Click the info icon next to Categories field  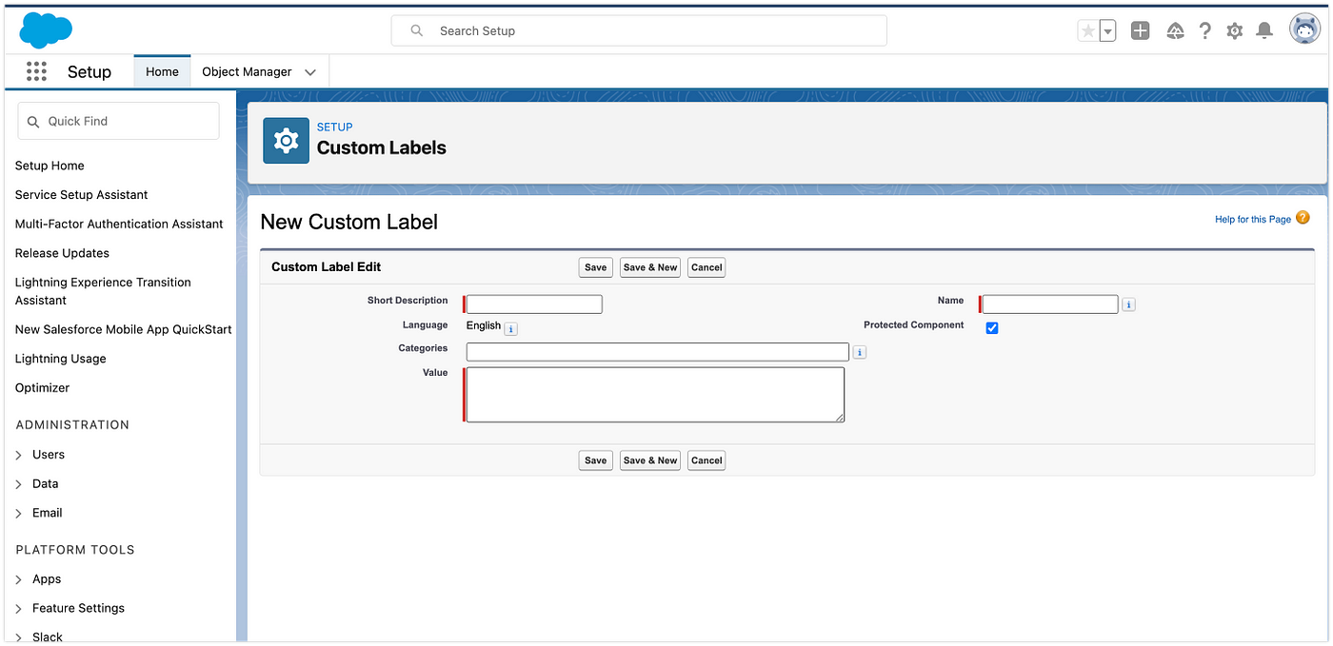pos(860,352)
